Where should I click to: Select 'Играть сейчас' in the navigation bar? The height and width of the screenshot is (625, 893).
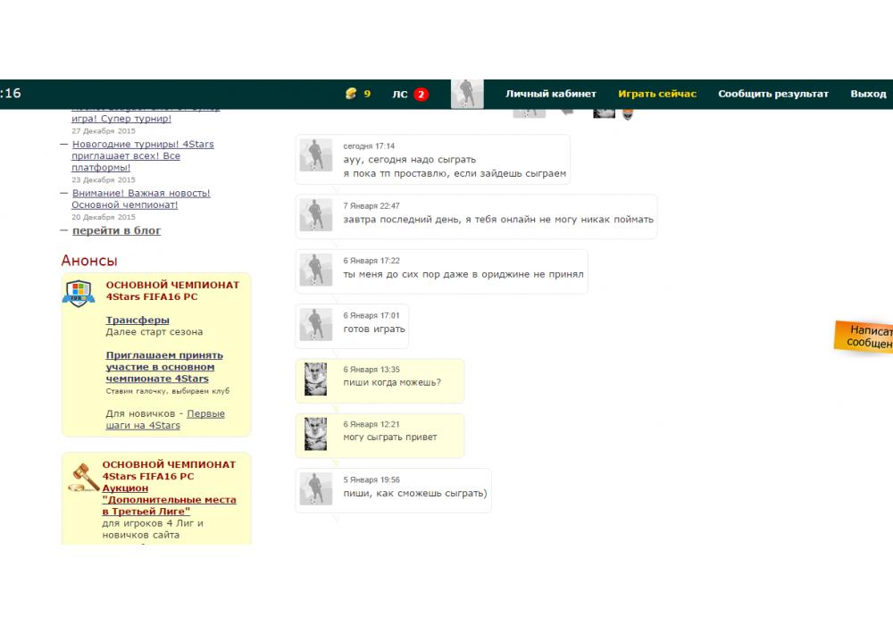[656, 94]
